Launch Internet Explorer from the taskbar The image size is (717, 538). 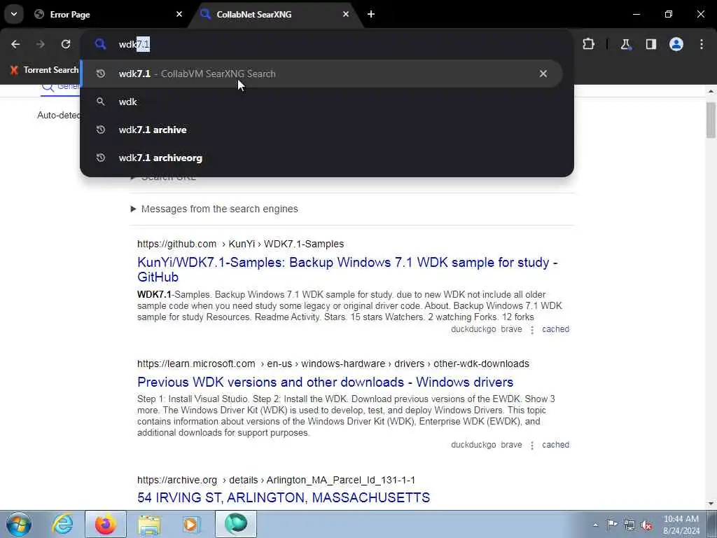pos(62,524)
